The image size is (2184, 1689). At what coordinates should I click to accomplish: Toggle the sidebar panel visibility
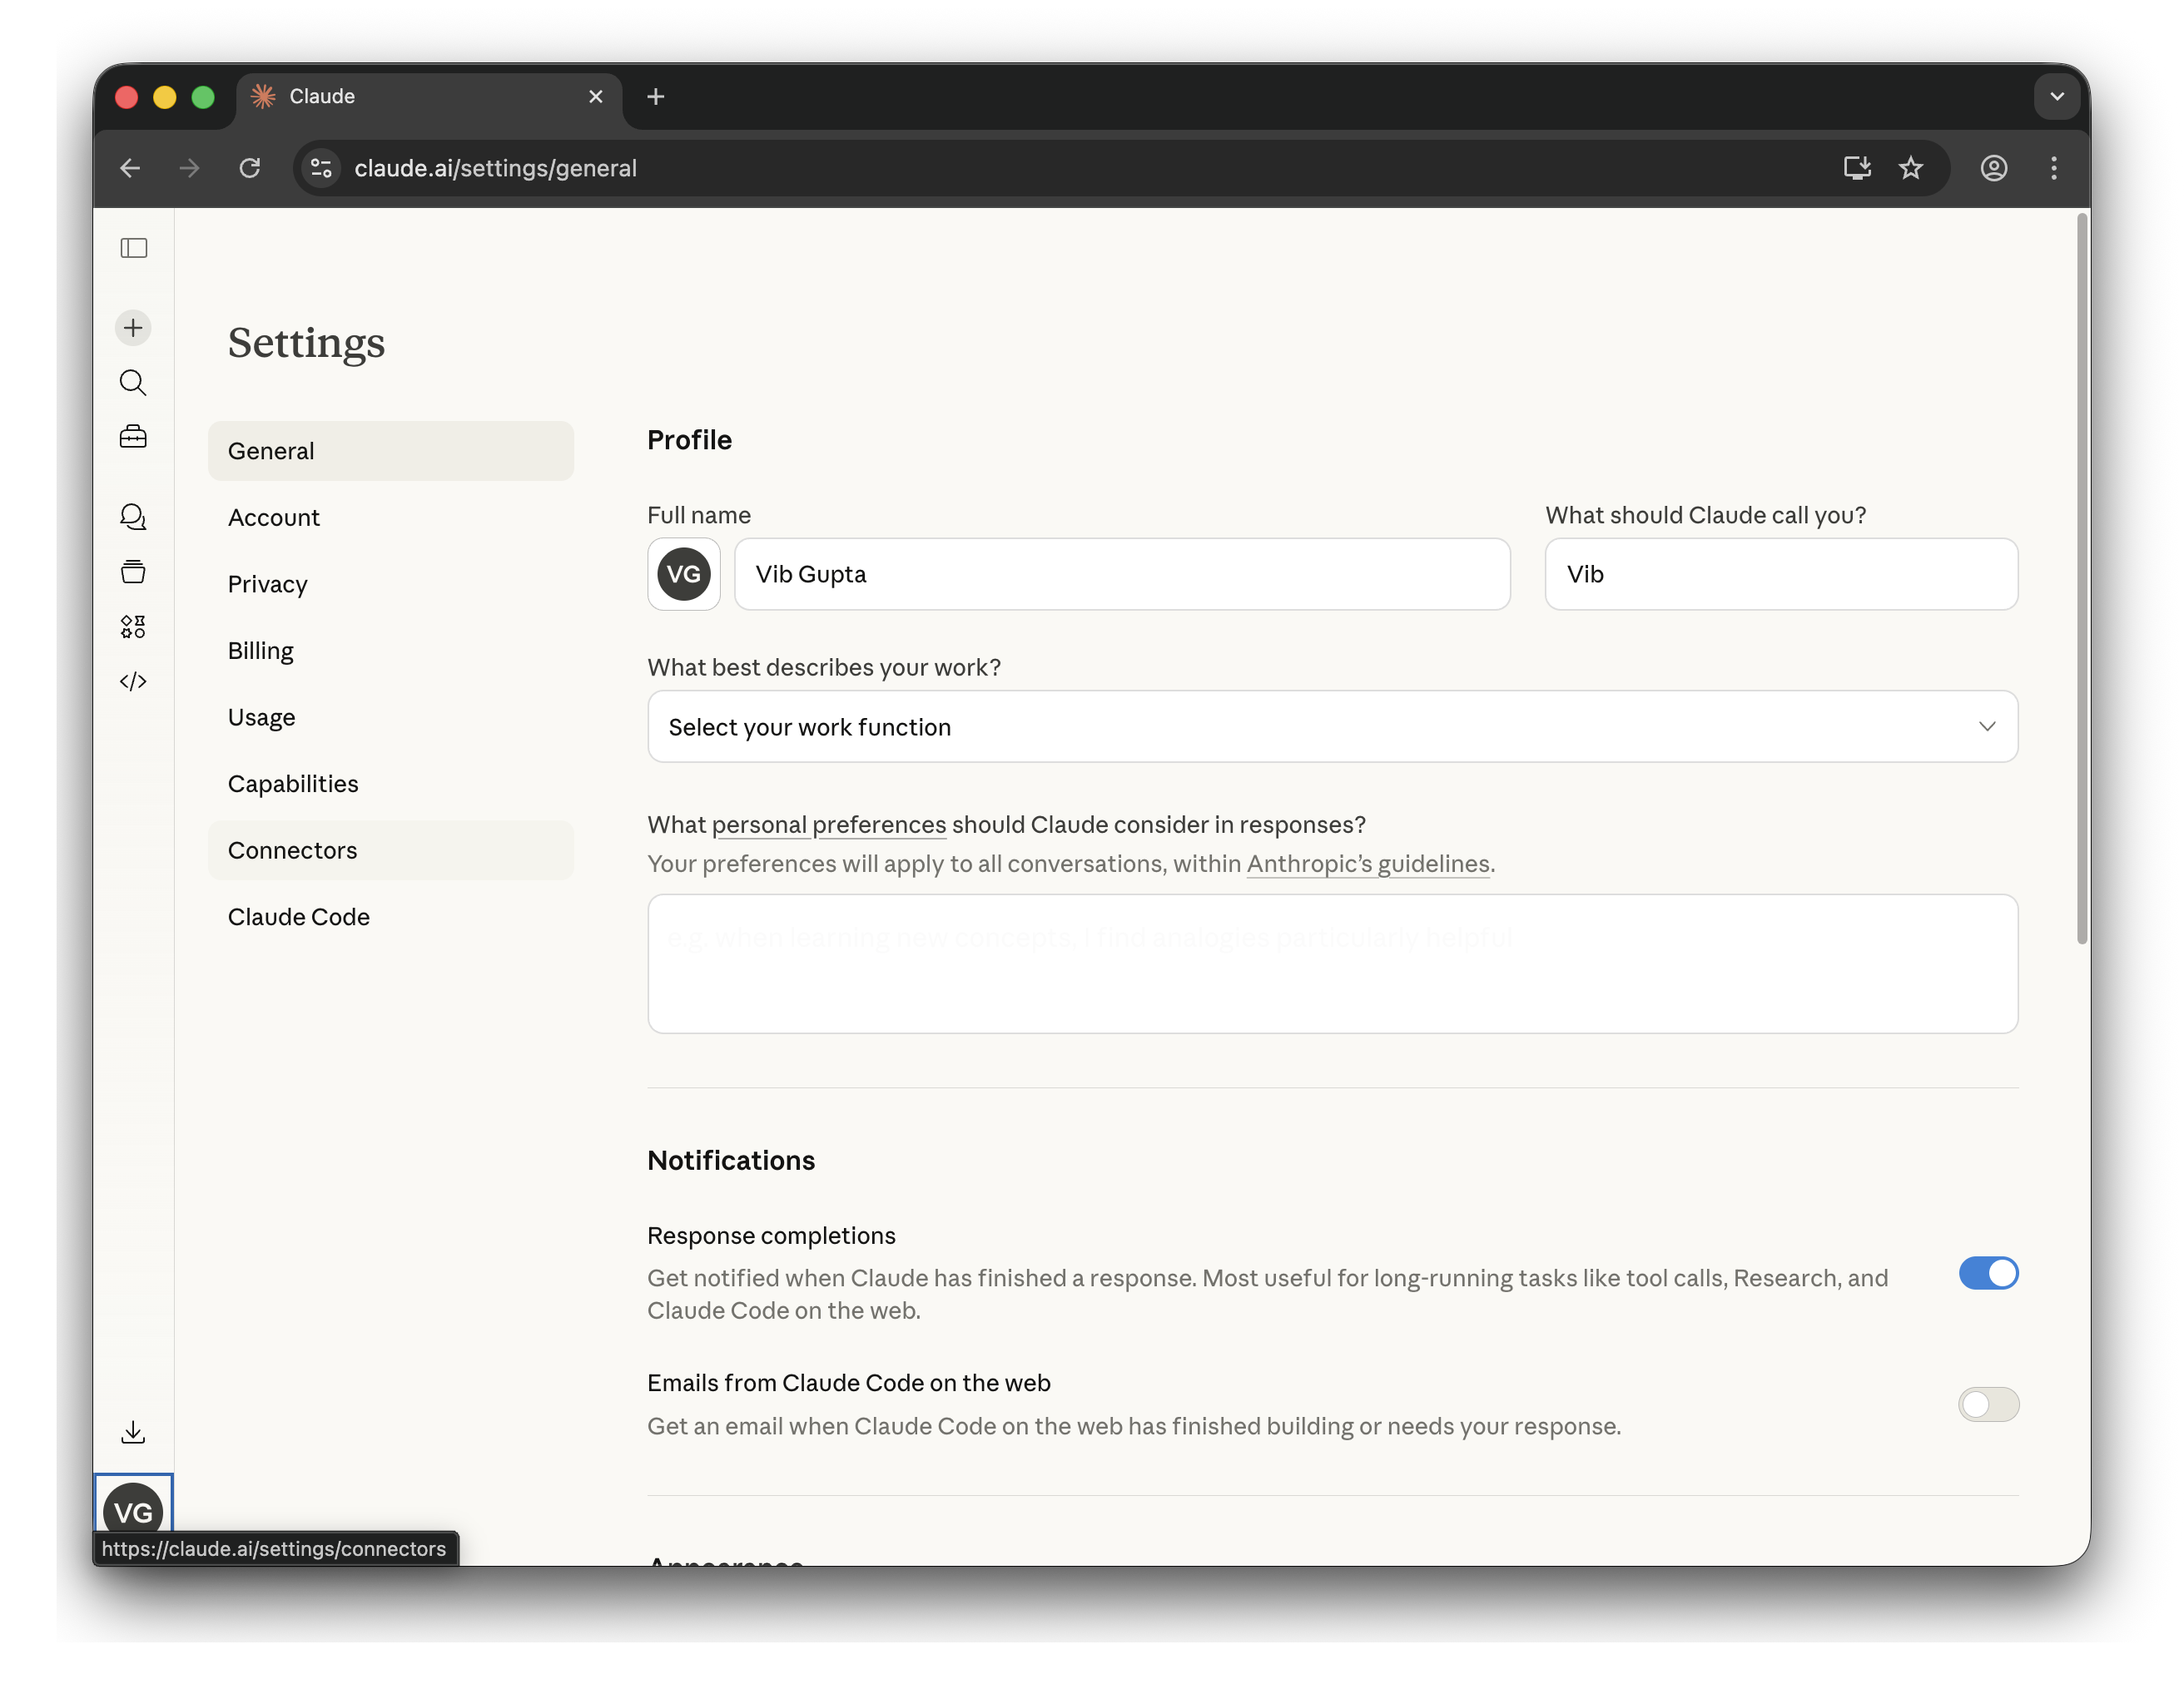pyautogui.click(x=133, y=248)
